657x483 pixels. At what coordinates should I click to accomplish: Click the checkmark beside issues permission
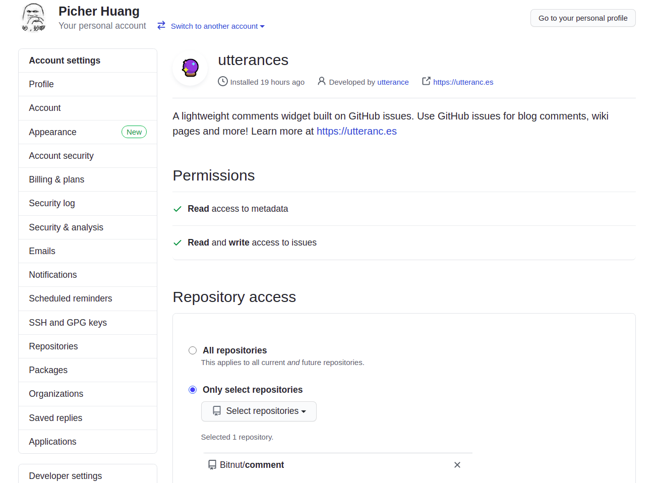click(x=177, y=243)
